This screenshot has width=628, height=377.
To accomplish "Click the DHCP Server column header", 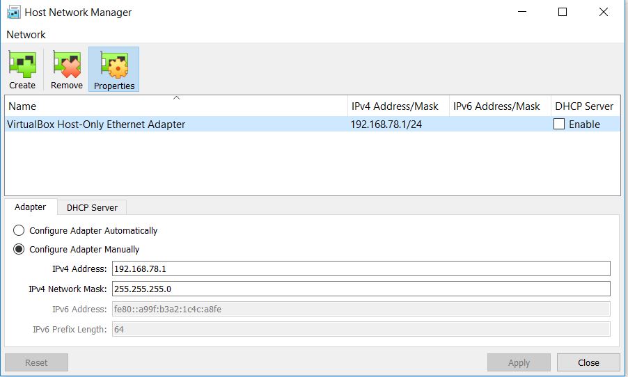I will (586, 106).
